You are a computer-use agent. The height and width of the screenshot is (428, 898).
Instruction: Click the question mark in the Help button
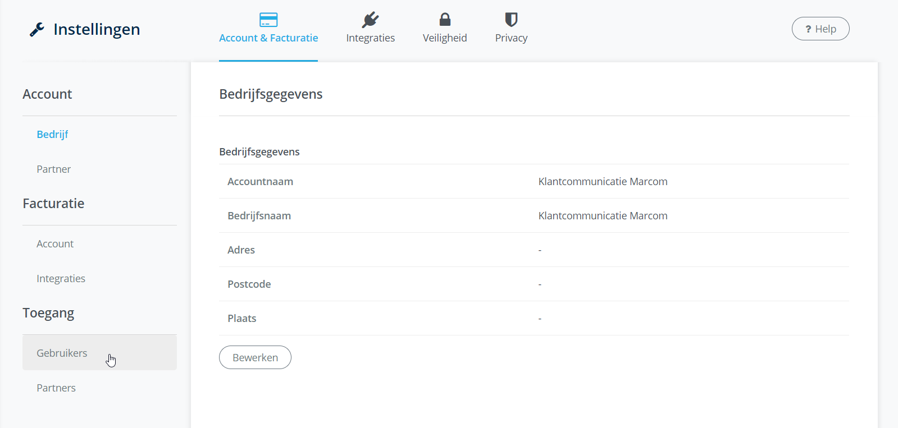tap(808, 29)
